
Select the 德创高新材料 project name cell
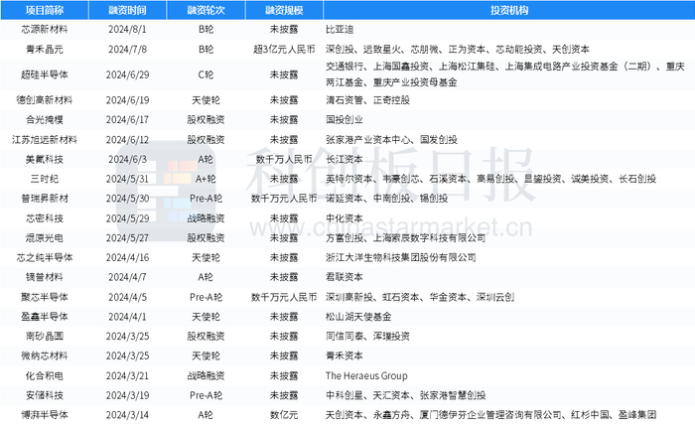click(45, 100)
